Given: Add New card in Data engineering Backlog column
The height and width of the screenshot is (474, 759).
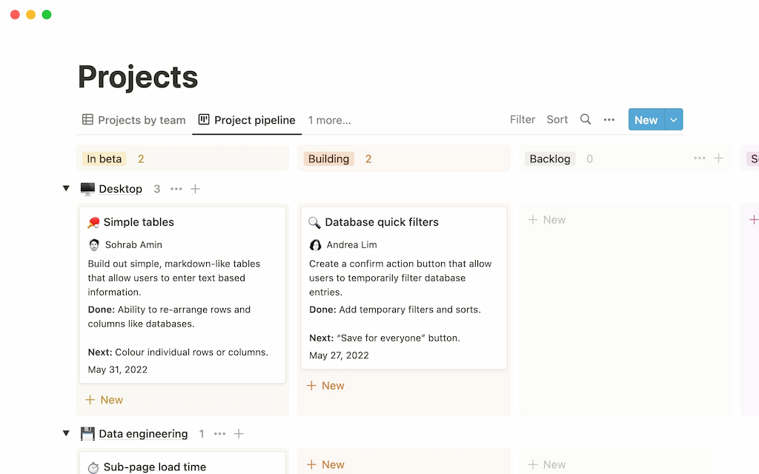Looking at the screenshot, I should pyautogui.click(x=546, y=464).
